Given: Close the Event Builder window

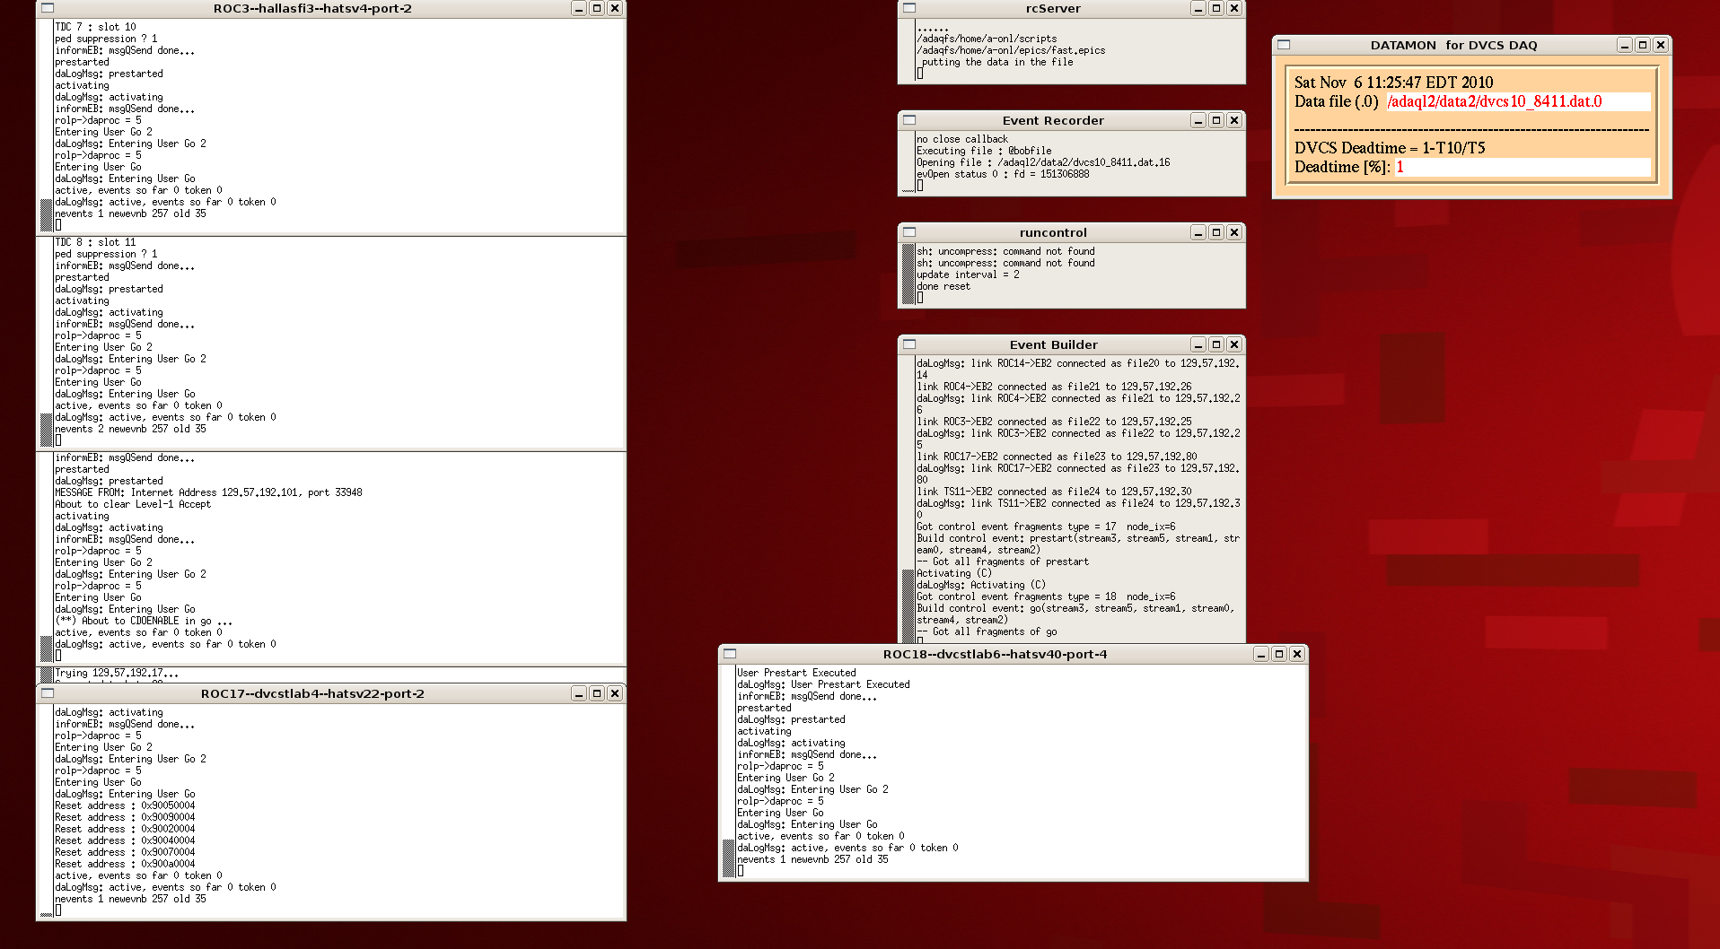Looking at the screenshot, I should tap(1234, 344).
